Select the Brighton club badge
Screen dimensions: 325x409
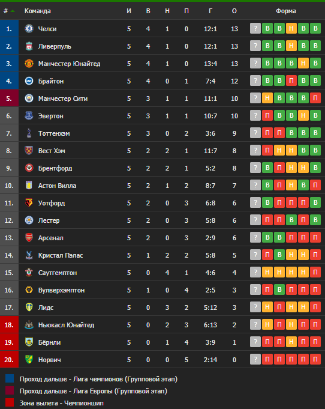(x=29, y=81)
